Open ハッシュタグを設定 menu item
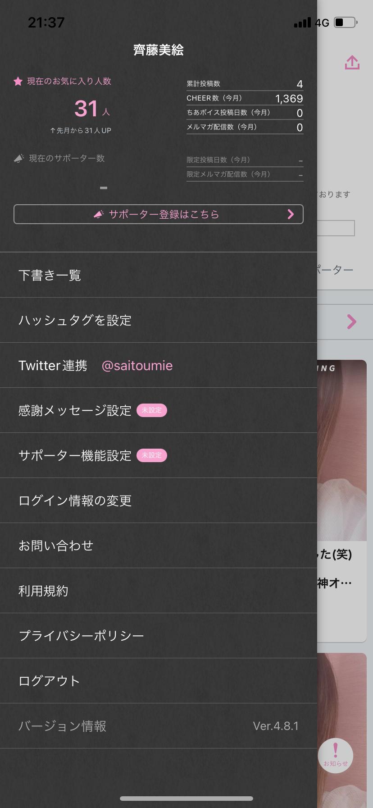 click(159, 320)
